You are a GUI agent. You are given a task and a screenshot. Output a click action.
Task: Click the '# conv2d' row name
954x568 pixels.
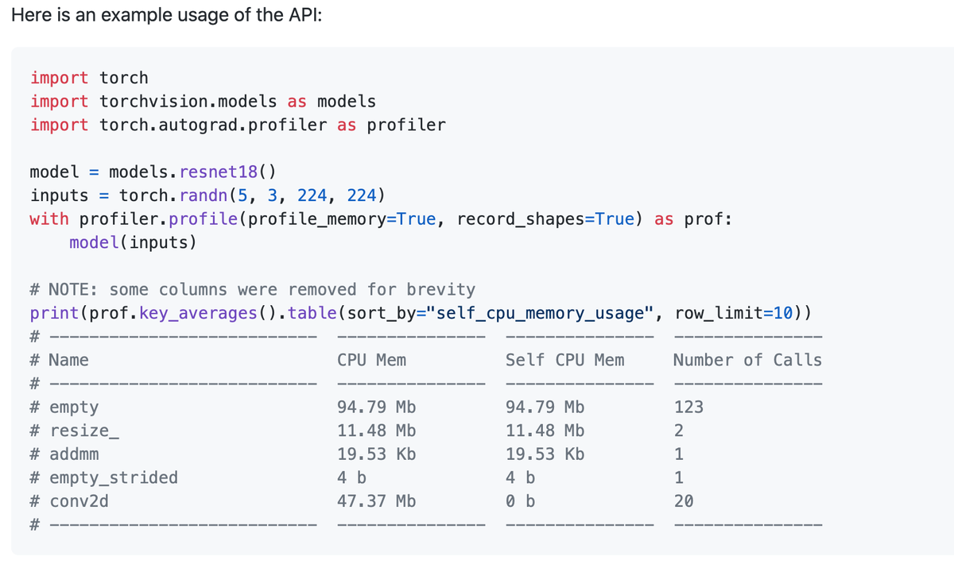70,501
